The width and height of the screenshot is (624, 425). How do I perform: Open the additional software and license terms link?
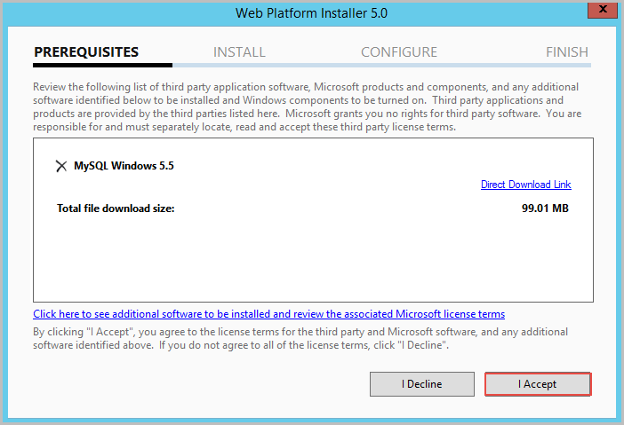[x=268, y=314]
